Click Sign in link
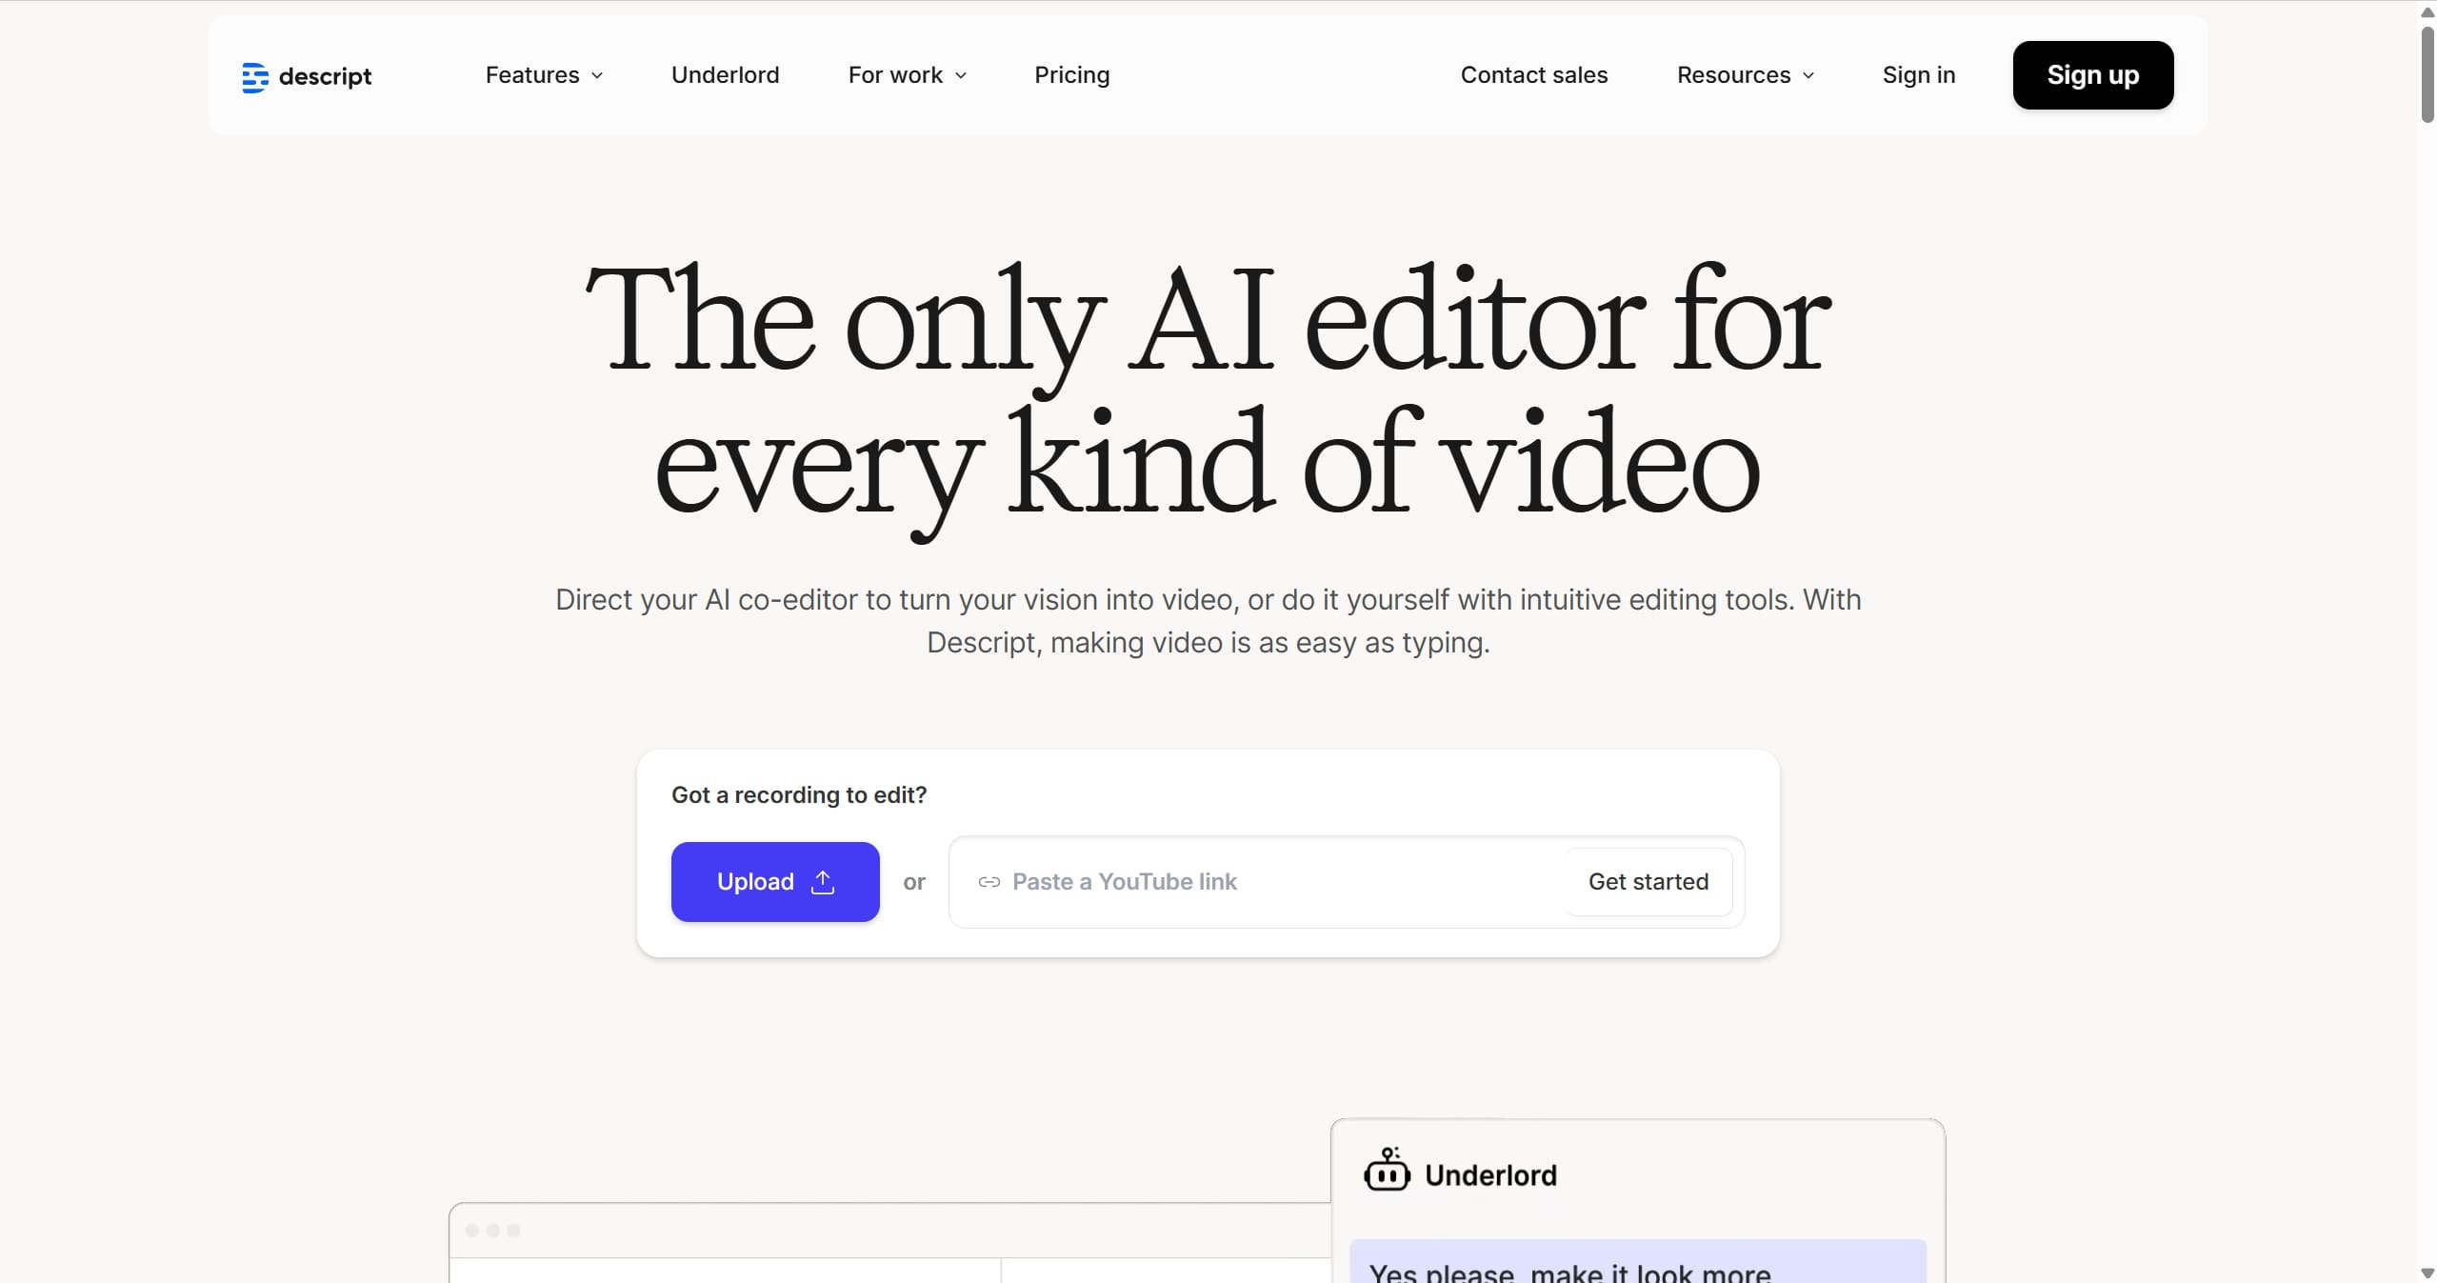This screenshot has height=1283, width=2437. click(x=1918, y=75)
